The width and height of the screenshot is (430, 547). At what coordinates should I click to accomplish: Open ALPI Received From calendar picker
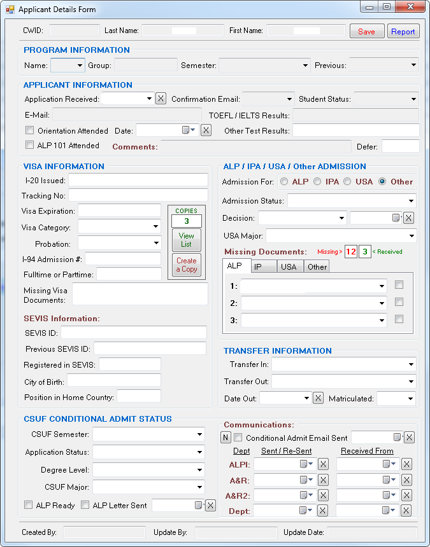tap(389, 464)
